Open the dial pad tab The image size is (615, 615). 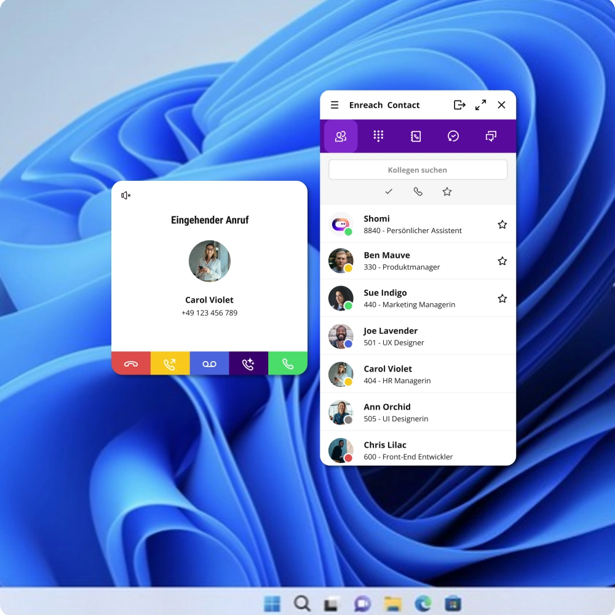pyautogui.click(x=378, y=136)
